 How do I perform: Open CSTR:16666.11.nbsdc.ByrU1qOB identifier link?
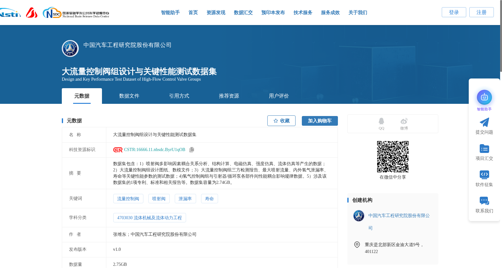point(155,150)
